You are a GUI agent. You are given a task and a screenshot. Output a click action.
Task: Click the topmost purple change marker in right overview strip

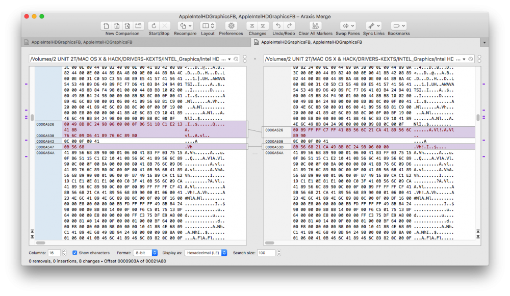tap(483, 84)
